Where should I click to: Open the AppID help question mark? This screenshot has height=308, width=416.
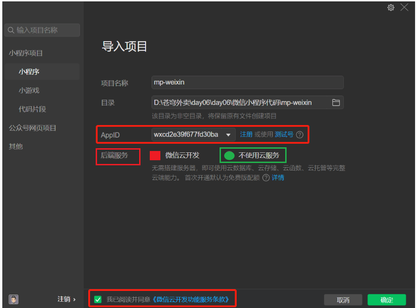pos(300,135)
